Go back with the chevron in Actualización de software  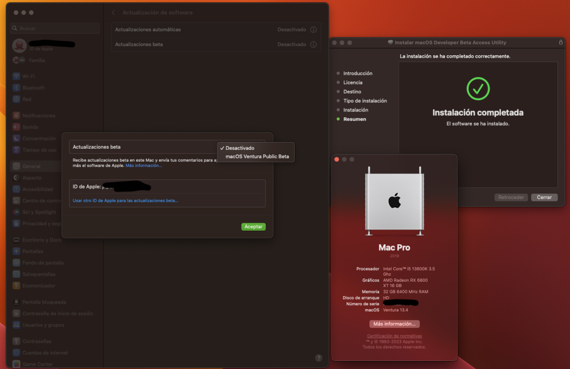[x=113, y=13]
